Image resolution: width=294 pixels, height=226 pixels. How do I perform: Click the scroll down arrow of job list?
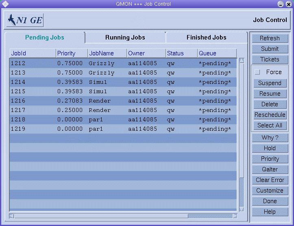[242, 209]
